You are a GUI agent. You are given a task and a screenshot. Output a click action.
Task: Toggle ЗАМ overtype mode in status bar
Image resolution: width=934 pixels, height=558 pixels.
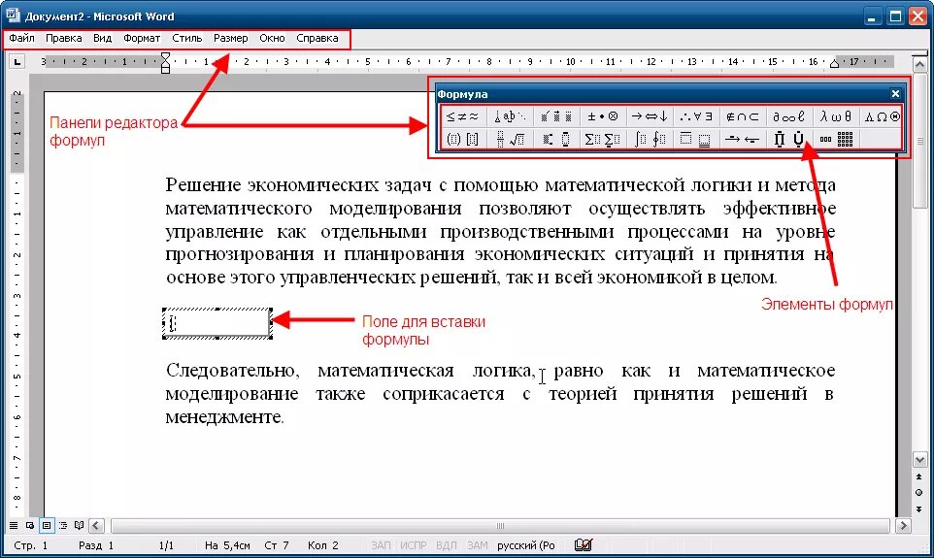pyautogui.click(x=477, y=545)
